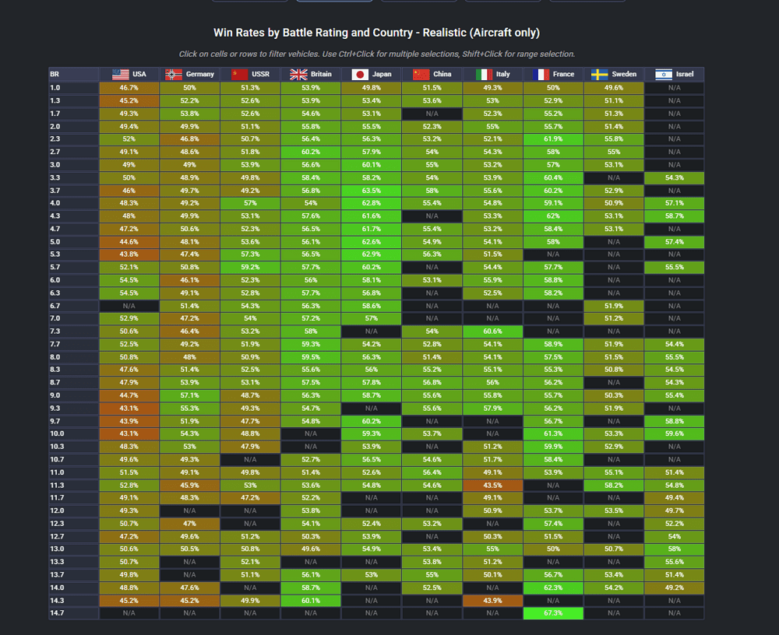This screenshot has width=779, height=635.
Task: Click the China flag icon
Action: 421,75
